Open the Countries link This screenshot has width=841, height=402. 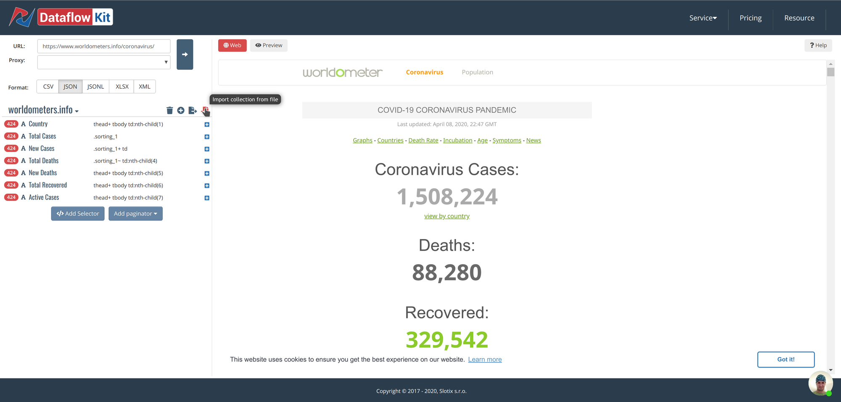coord(390,140)
